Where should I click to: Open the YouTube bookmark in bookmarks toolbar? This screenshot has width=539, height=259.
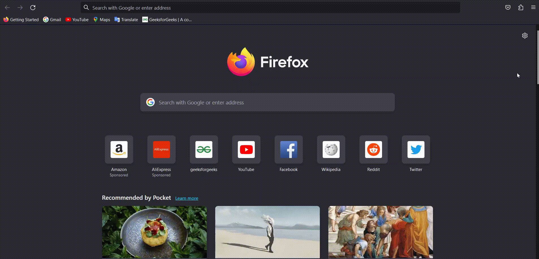click(x=77, y=19)
